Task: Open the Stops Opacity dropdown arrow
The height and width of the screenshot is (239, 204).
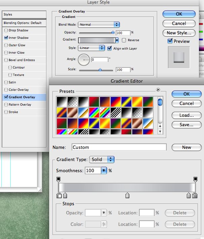Action: pos(104,213)
